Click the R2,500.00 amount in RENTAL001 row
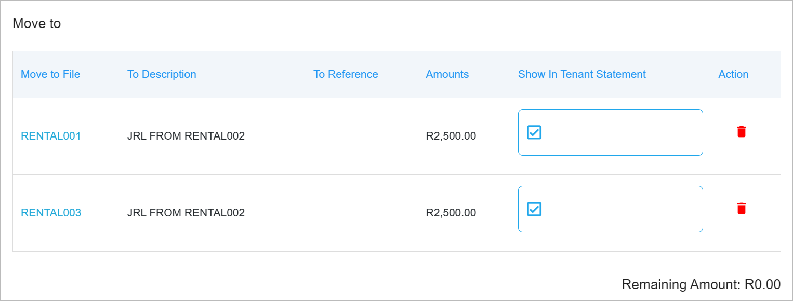793x301 pixels. click(451, 136)
